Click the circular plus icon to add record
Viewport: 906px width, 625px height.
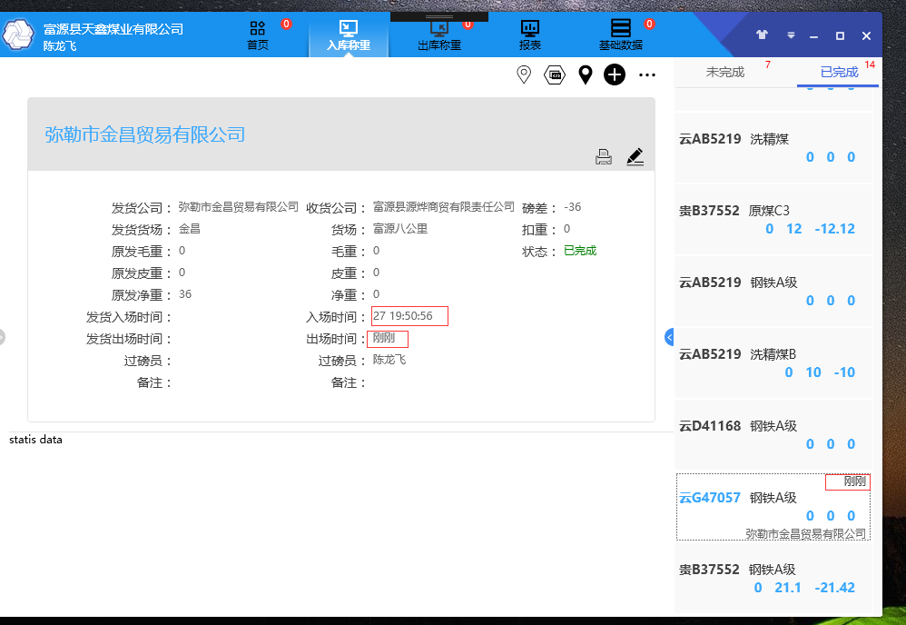[x=614, y=74]
